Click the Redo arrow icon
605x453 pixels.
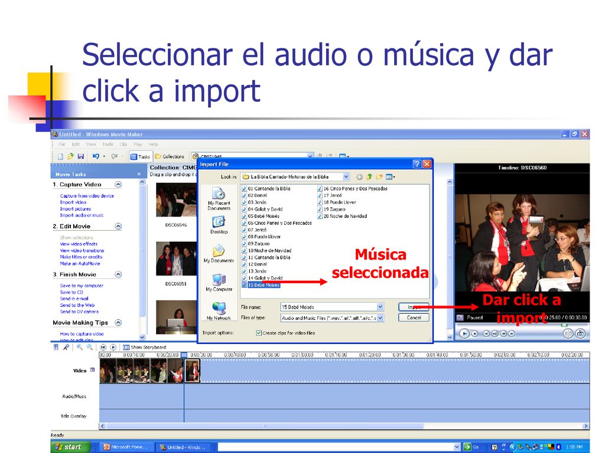tap(114, 156)
